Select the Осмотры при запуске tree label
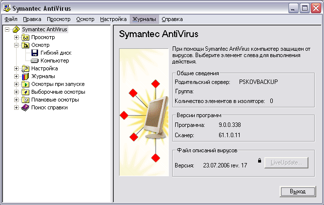Image resolution: width=324 pixels, height=205 pixels. [x=58, y=84]
